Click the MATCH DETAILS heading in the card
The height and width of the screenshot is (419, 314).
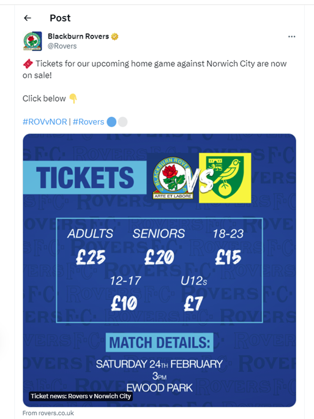click(159, 342)
